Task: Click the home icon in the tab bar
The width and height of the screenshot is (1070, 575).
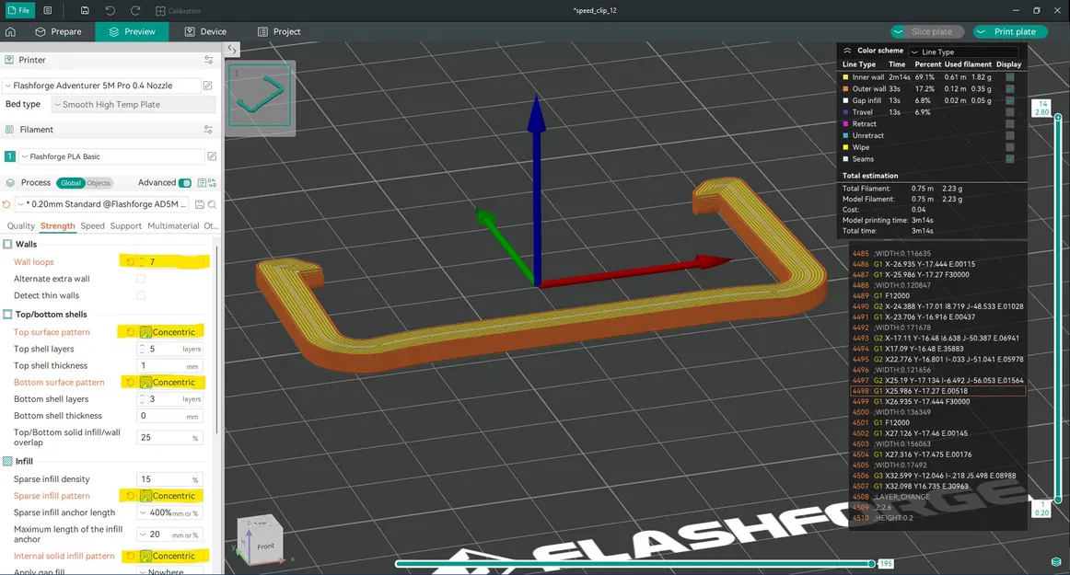Action: click(10, 31)
